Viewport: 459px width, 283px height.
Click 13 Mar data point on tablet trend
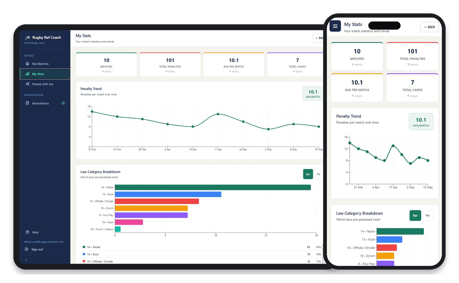pyautogui.click(x=92, y=112)
